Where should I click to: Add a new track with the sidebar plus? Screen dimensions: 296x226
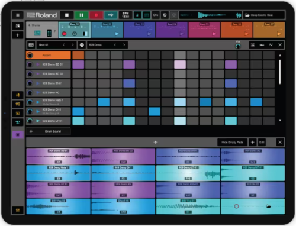(18, 35)
